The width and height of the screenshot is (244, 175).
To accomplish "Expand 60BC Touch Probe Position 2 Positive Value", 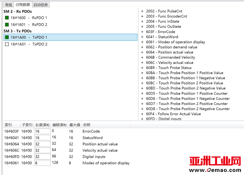I will (x=142, y=83).
